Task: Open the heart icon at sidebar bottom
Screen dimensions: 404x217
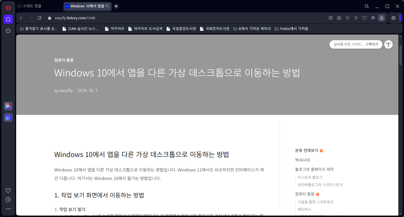Action: coord(8,190)
